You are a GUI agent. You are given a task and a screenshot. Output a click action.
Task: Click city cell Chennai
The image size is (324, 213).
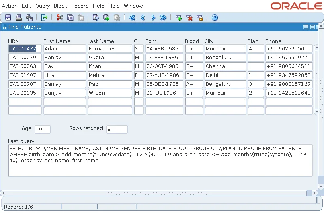226,66
